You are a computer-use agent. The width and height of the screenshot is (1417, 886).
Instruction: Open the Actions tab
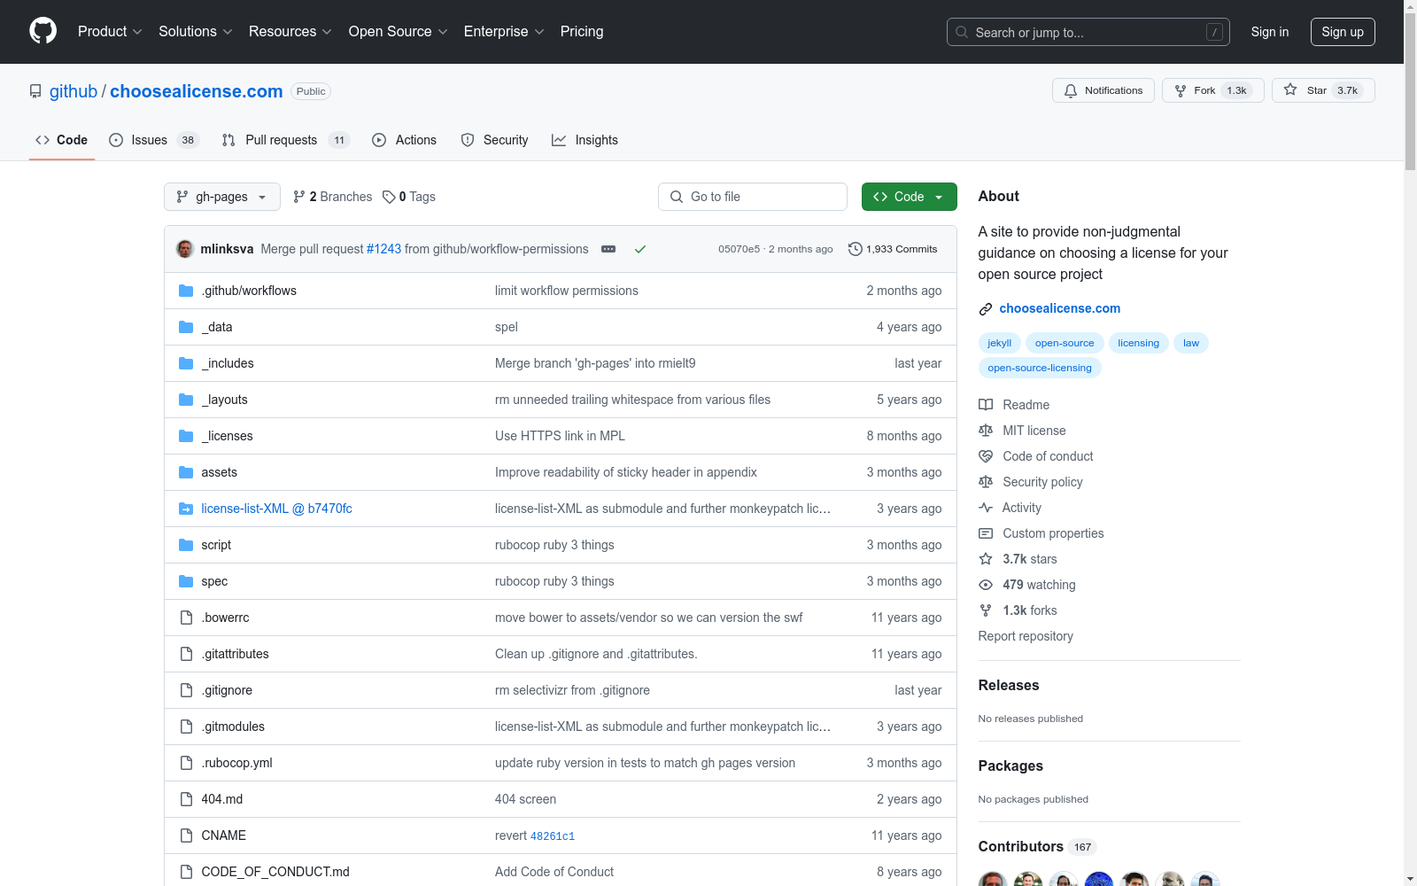(x=405, y=140)
